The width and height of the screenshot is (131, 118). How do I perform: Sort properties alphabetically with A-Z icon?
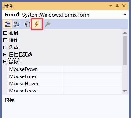coord(17,24)
